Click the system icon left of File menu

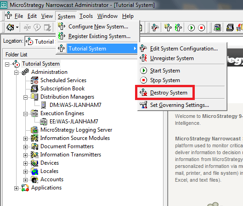click(x=8, y=16)
